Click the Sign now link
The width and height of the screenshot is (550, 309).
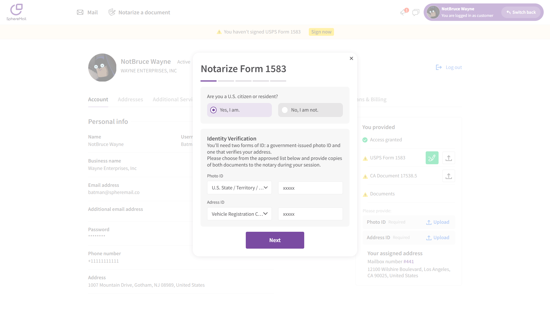point(321,32)
